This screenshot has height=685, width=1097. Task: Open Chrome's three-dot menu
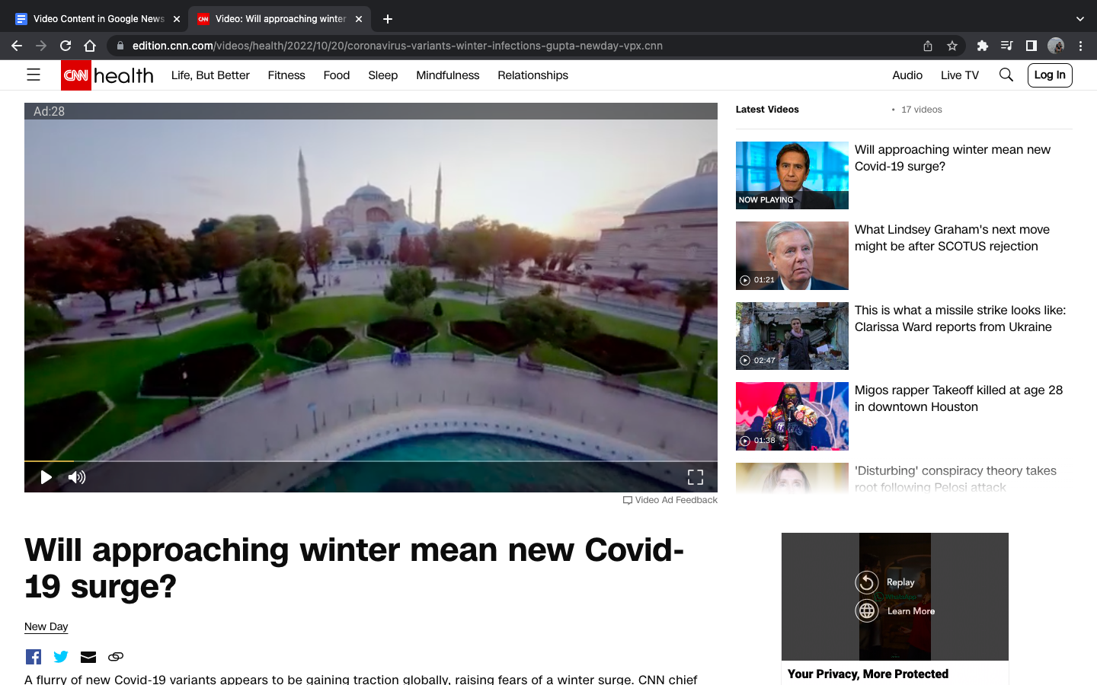(1081, 46)
